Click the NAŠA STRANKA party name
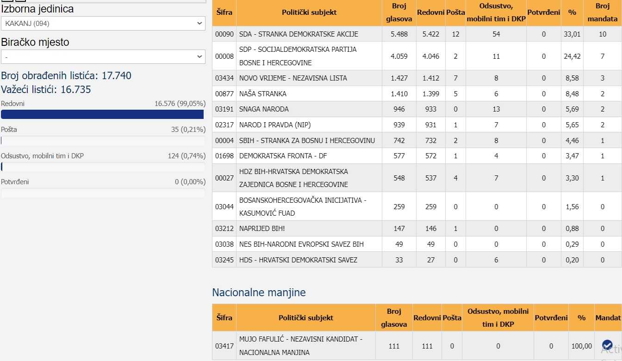622x361 pixels. (263, 94)
